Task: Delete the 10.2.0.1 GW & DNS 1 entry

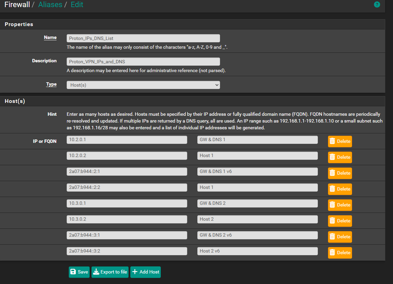Action: [340, 141]
